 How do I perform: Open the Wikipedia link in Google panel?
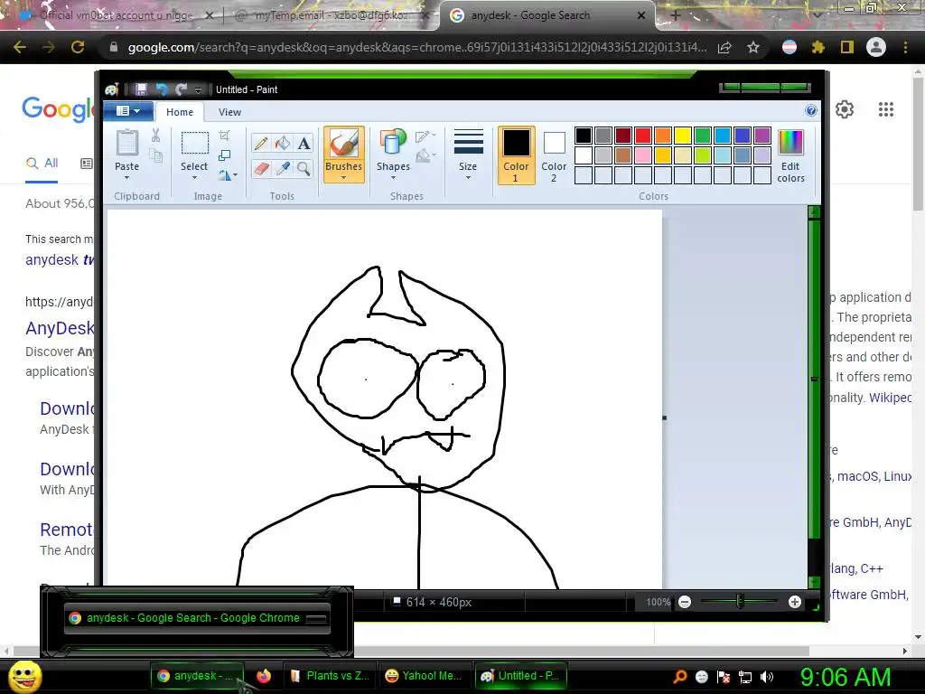point(890,398)
